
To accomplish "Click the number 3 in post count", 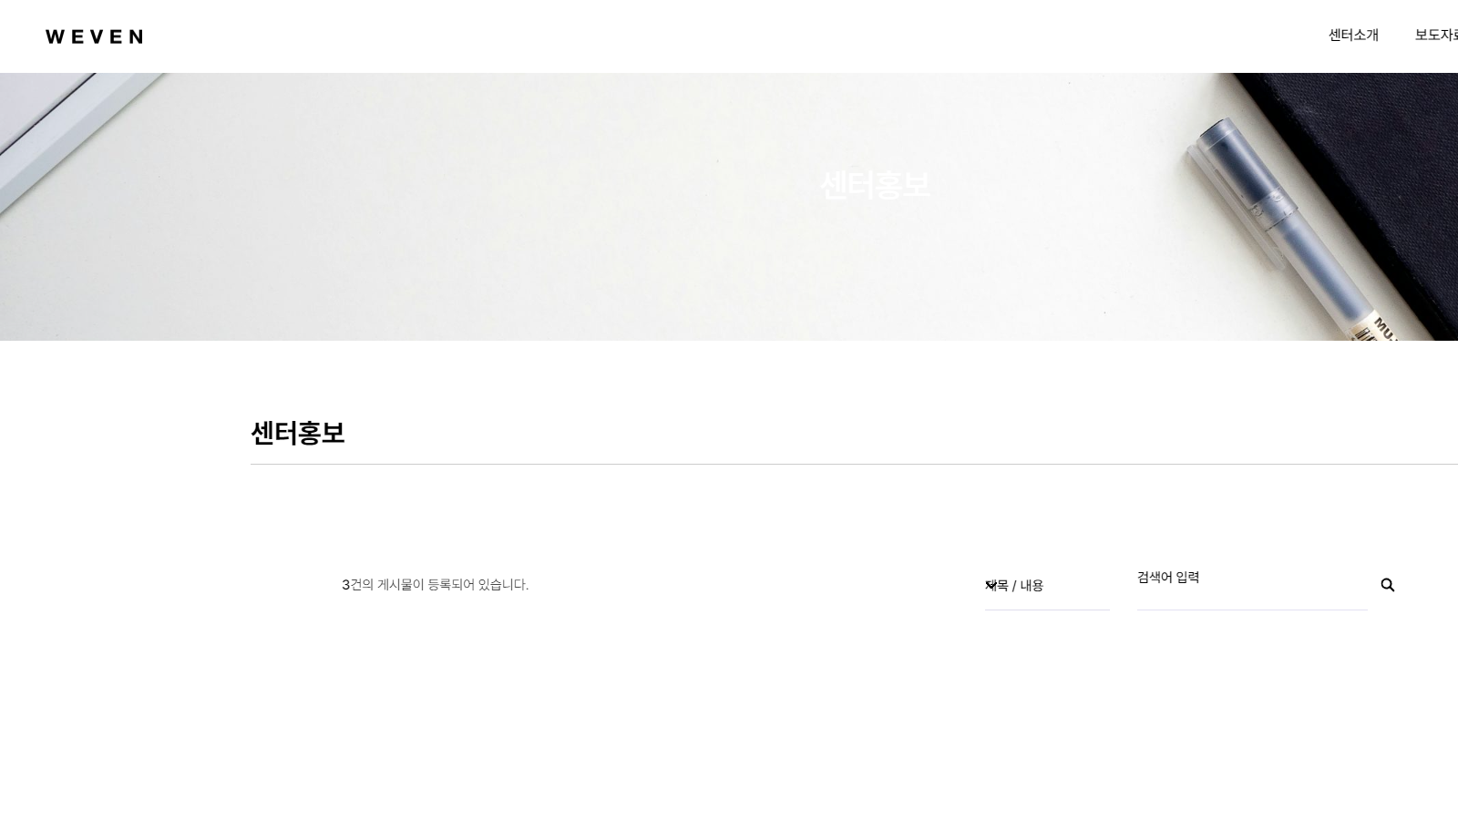I will 345,585.
